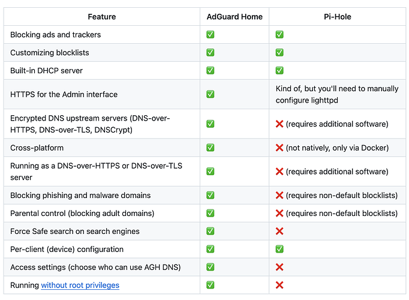
Task: Click AdGuard Home checkmark for HTTPS Admin interface
Action: tap(210, 94)
